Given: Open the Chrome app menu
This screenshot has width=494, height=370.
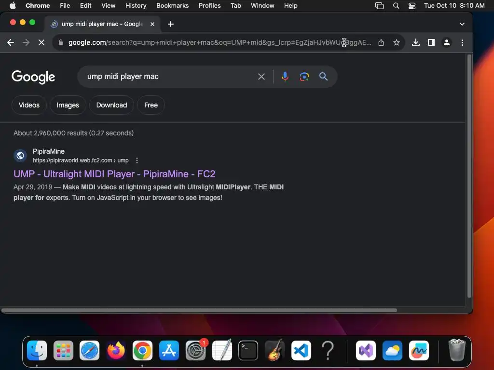Looking at the screenshot, I should pyautogui.click(x=38, y=5).
